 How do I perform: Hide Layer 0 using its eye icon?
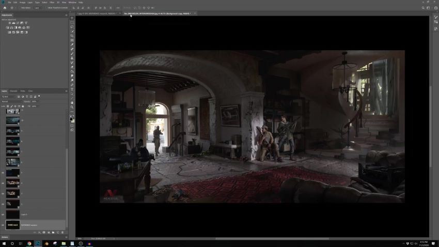pyautogui.click(x=3, y=214)
